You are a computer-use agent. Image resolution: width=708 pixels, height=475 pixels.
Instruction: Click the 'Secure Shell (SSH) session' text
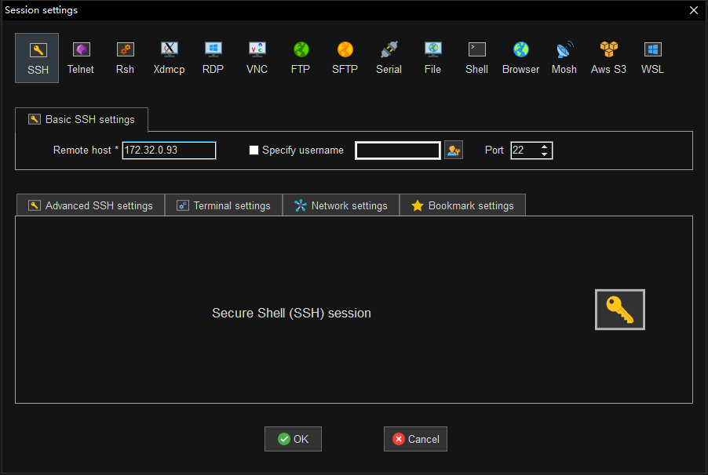(291, 313)
